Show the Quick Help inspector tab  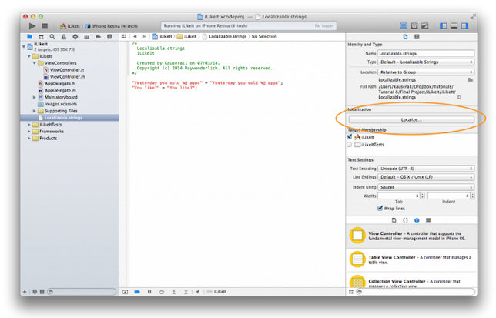(417, 37)
